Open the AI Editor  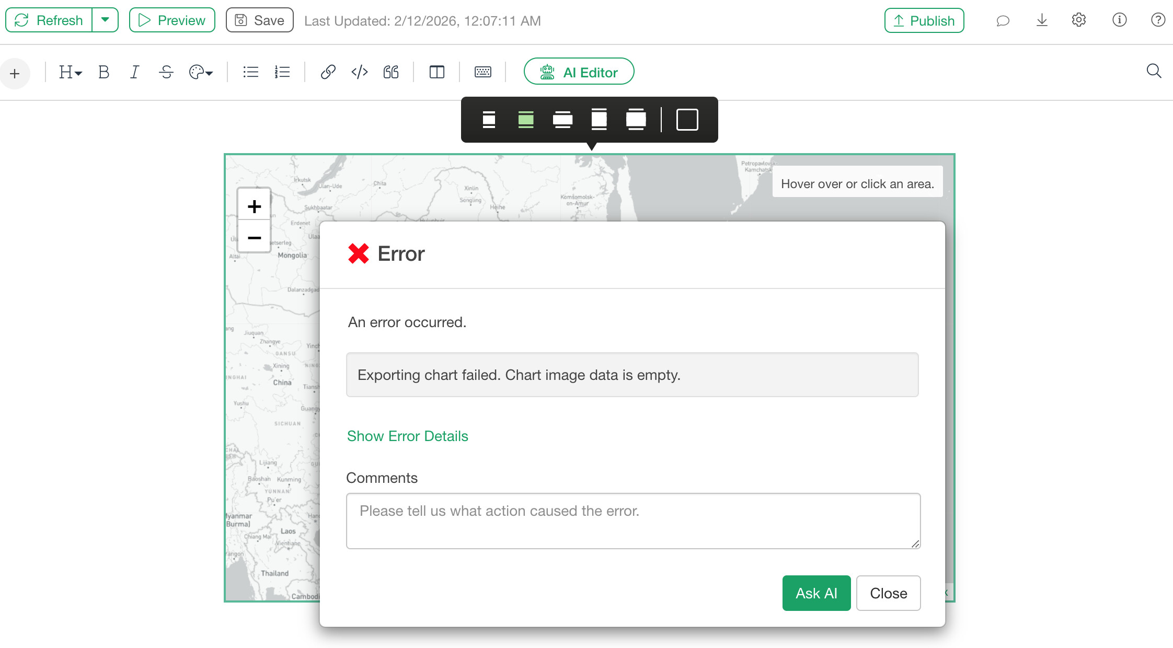click(x=579, y=72)
